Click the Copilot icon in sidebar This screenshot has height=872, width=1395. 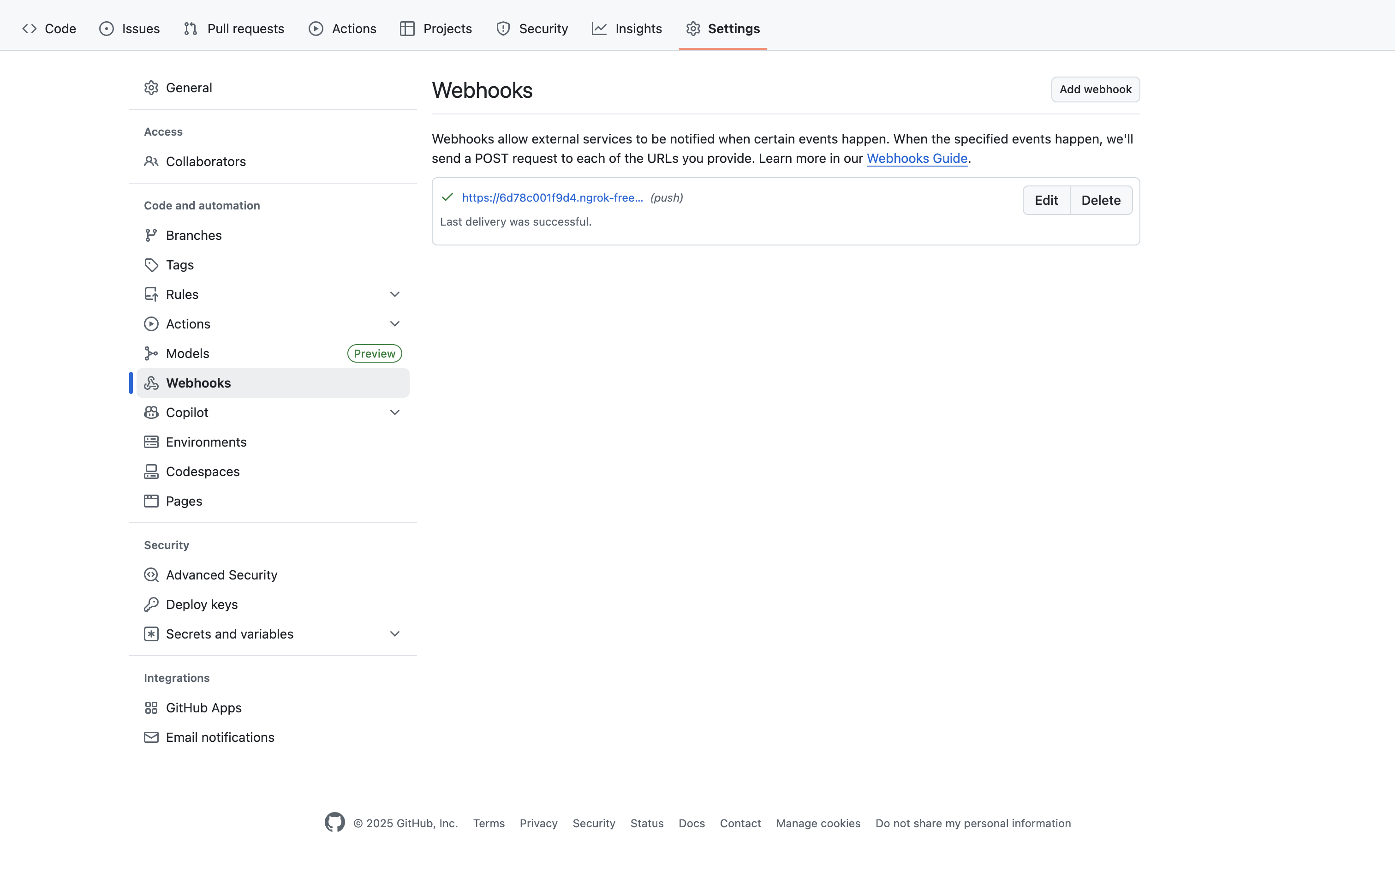coord(151,412)
